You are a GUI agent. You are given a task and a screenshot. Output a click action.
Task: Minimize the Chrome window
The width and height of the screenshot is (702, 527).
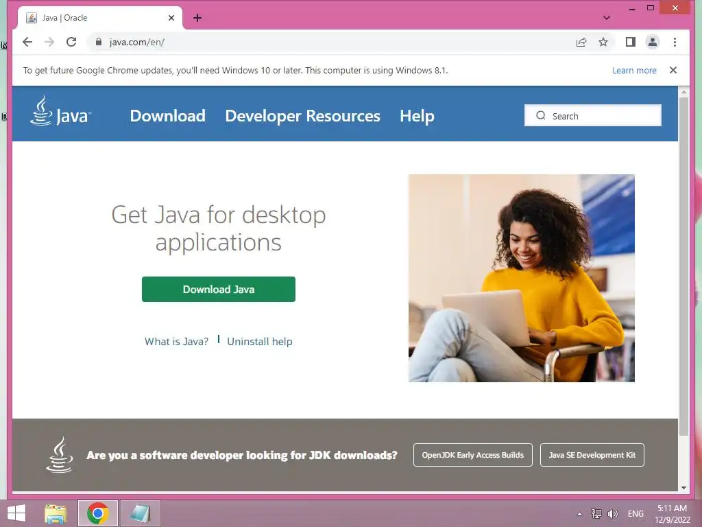tap(631, 8)
